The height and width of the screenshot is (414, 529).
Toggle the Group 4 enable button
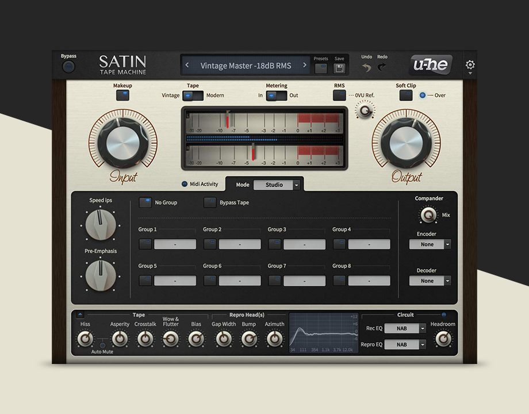click(339, 244)
